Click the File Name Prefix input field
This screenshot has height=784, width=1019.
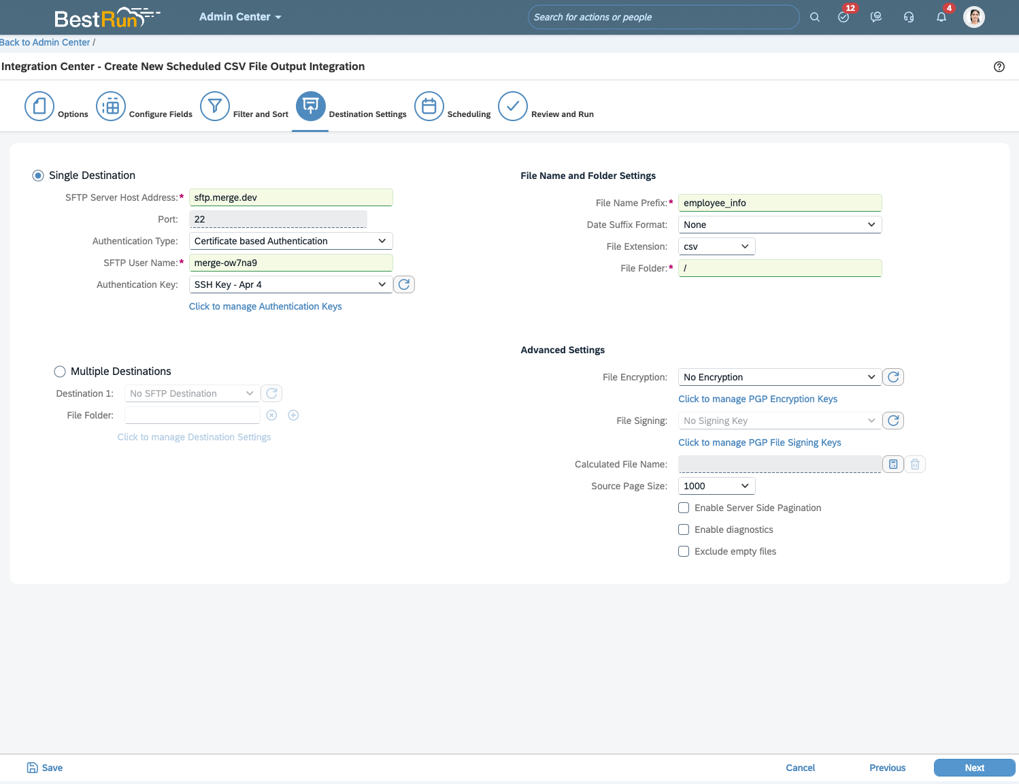(x=780, y=203)
